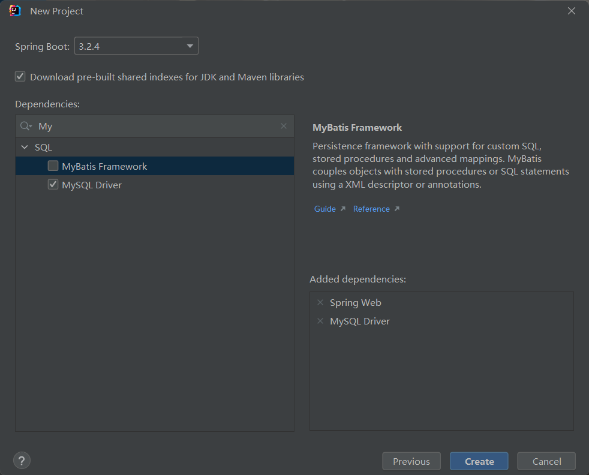589x475 pixels.
Task: Remove Spring Web from added dependencies
Action: click(320, 302)
